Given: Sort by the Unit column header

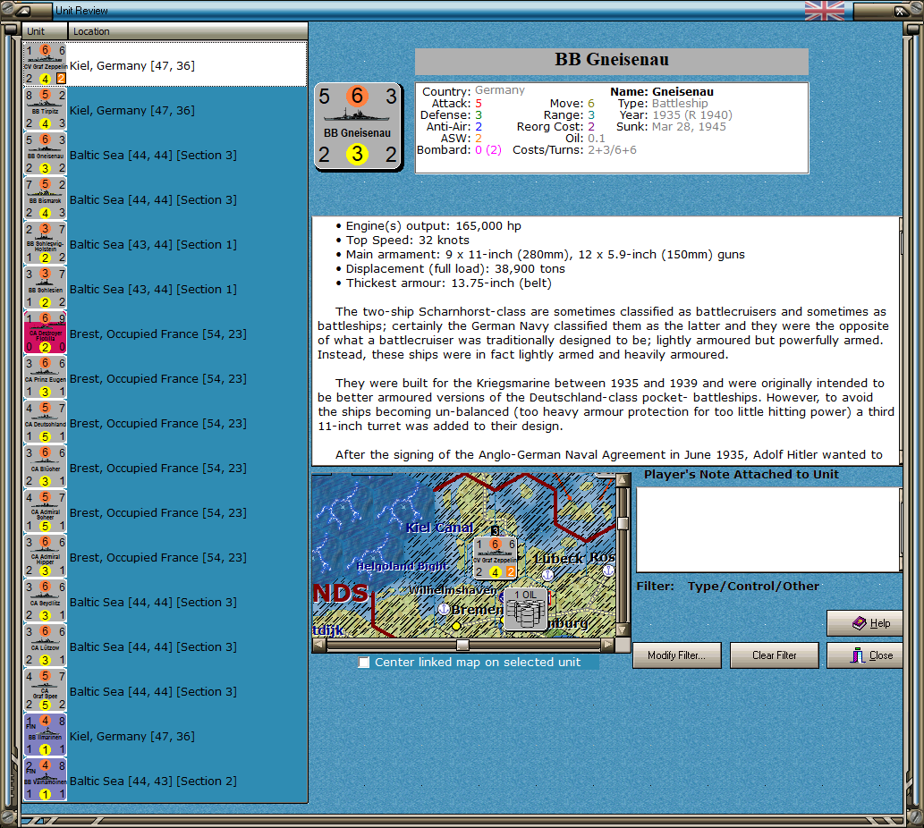Looking at the screenshot, I should tap(46, 31).
